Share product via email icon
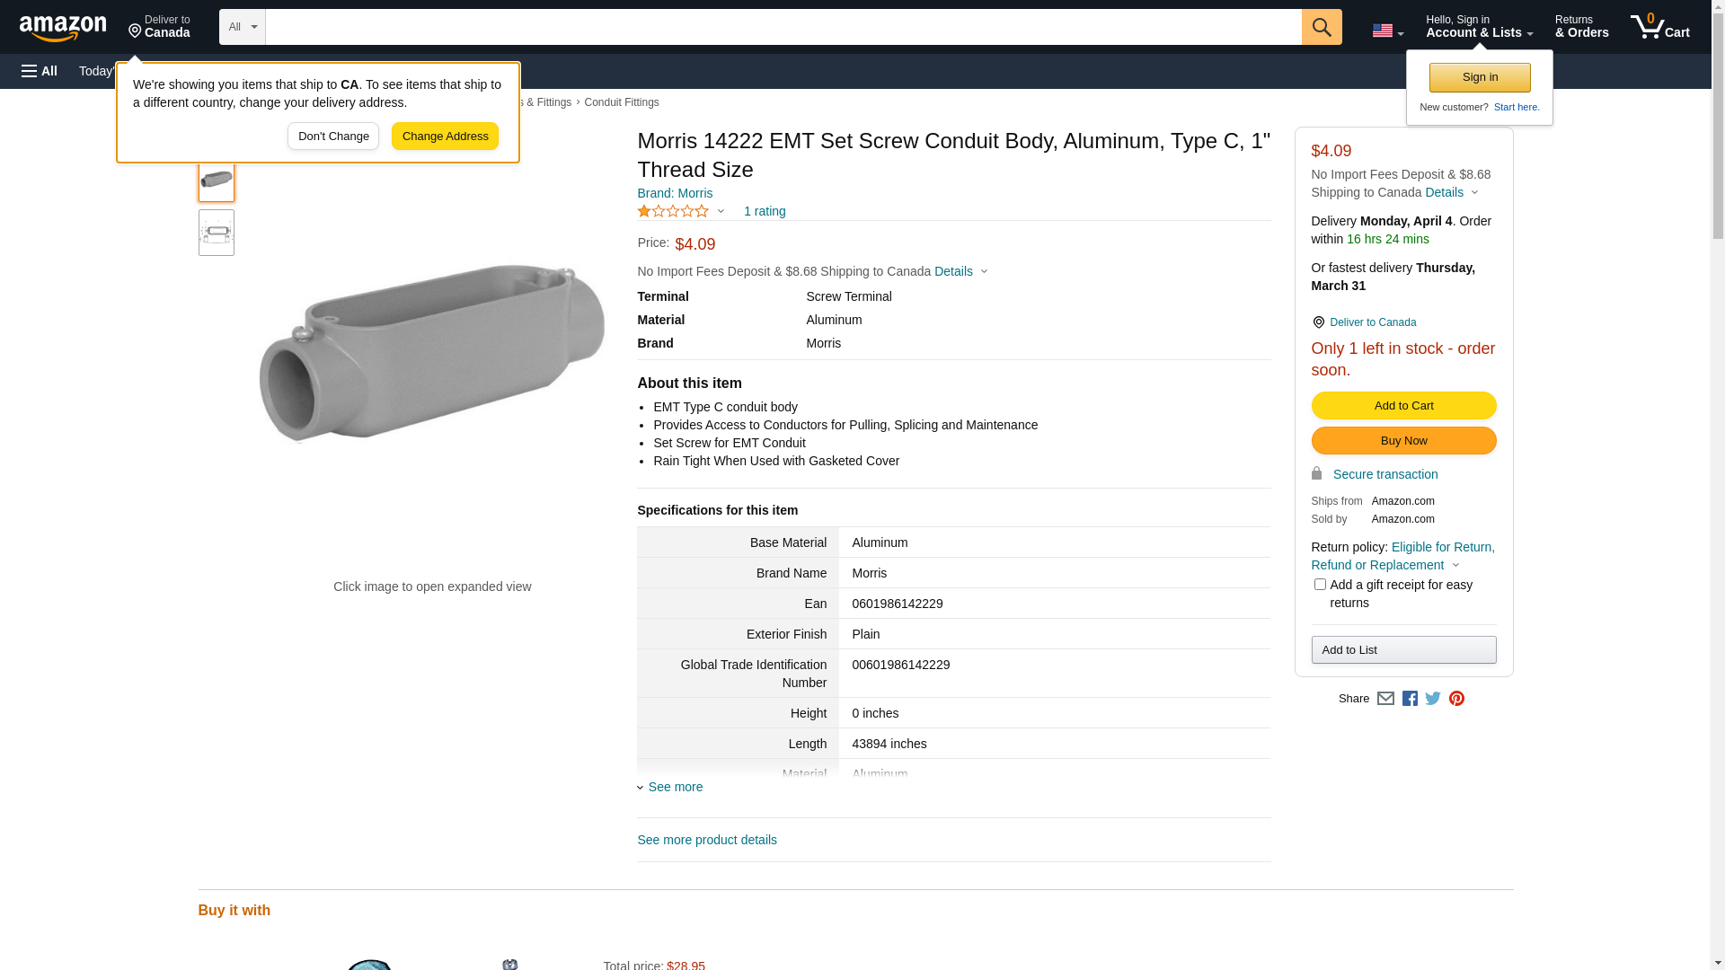Image resolution: width=1725 pixels, height=970 pixels. pyautogui.click(x=1385, y=699)
